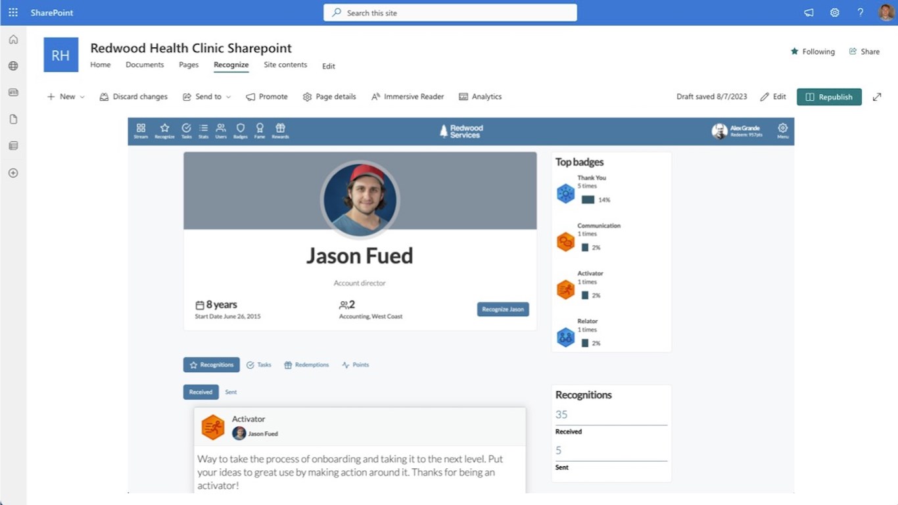Screen dimensions: 898x505
Task: Click the 5 sent recognitions count
Action: (x=559, y=450)
